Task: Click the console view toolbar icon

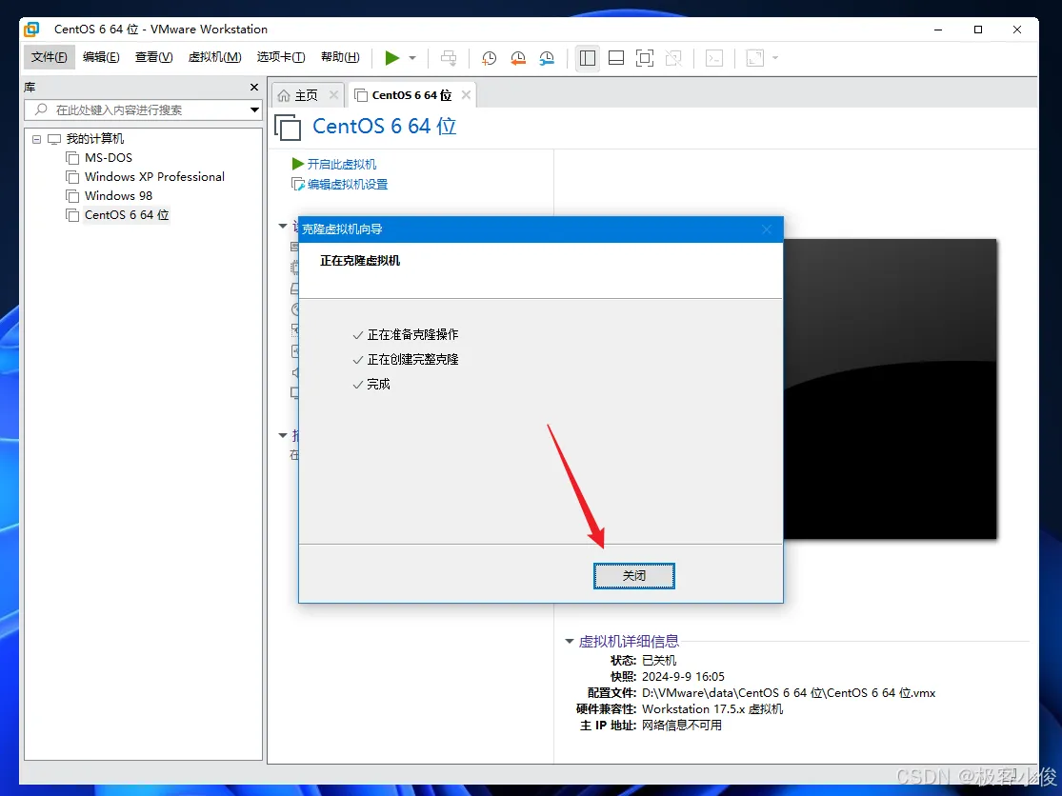Action: pos(714,58)
